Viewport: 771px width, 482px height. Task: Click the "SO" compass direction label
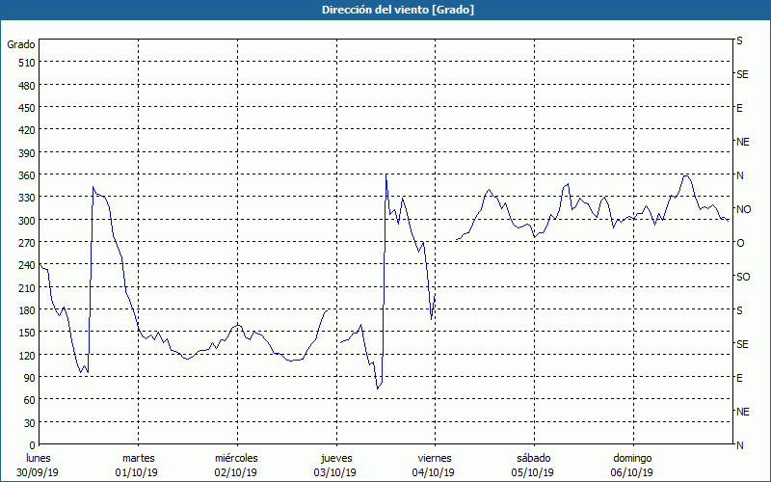743,278
